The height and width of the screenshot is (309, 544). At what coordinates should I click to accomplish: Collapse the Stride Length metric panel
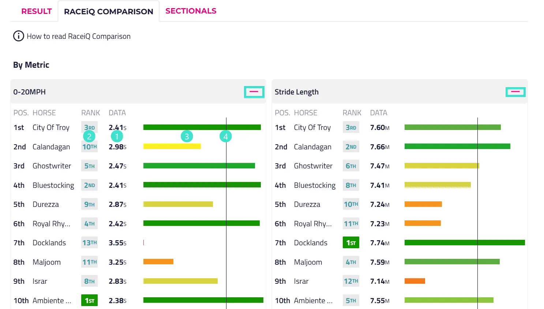(x=515, y=92)
